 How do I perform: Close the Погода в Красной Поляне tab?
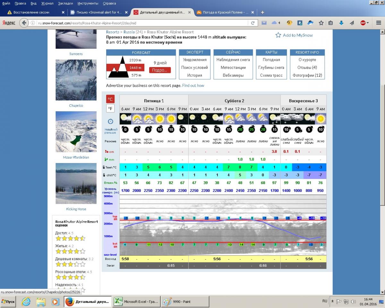(x=252, y=13)
